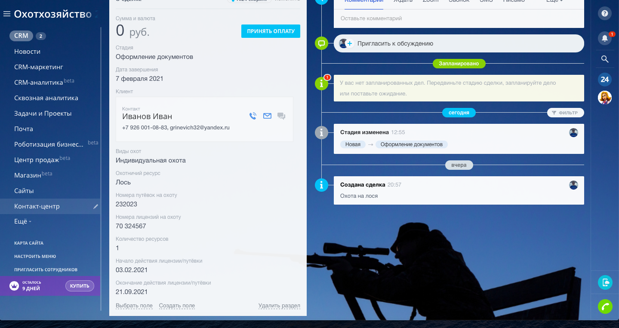Screen dimensions: 619x328
Task: Expand the Ещё item in left menu
Action: coord(23,221)
